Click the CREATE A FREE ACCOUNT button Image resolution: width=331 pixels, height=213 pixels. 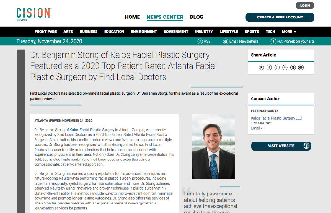(280, 18)
